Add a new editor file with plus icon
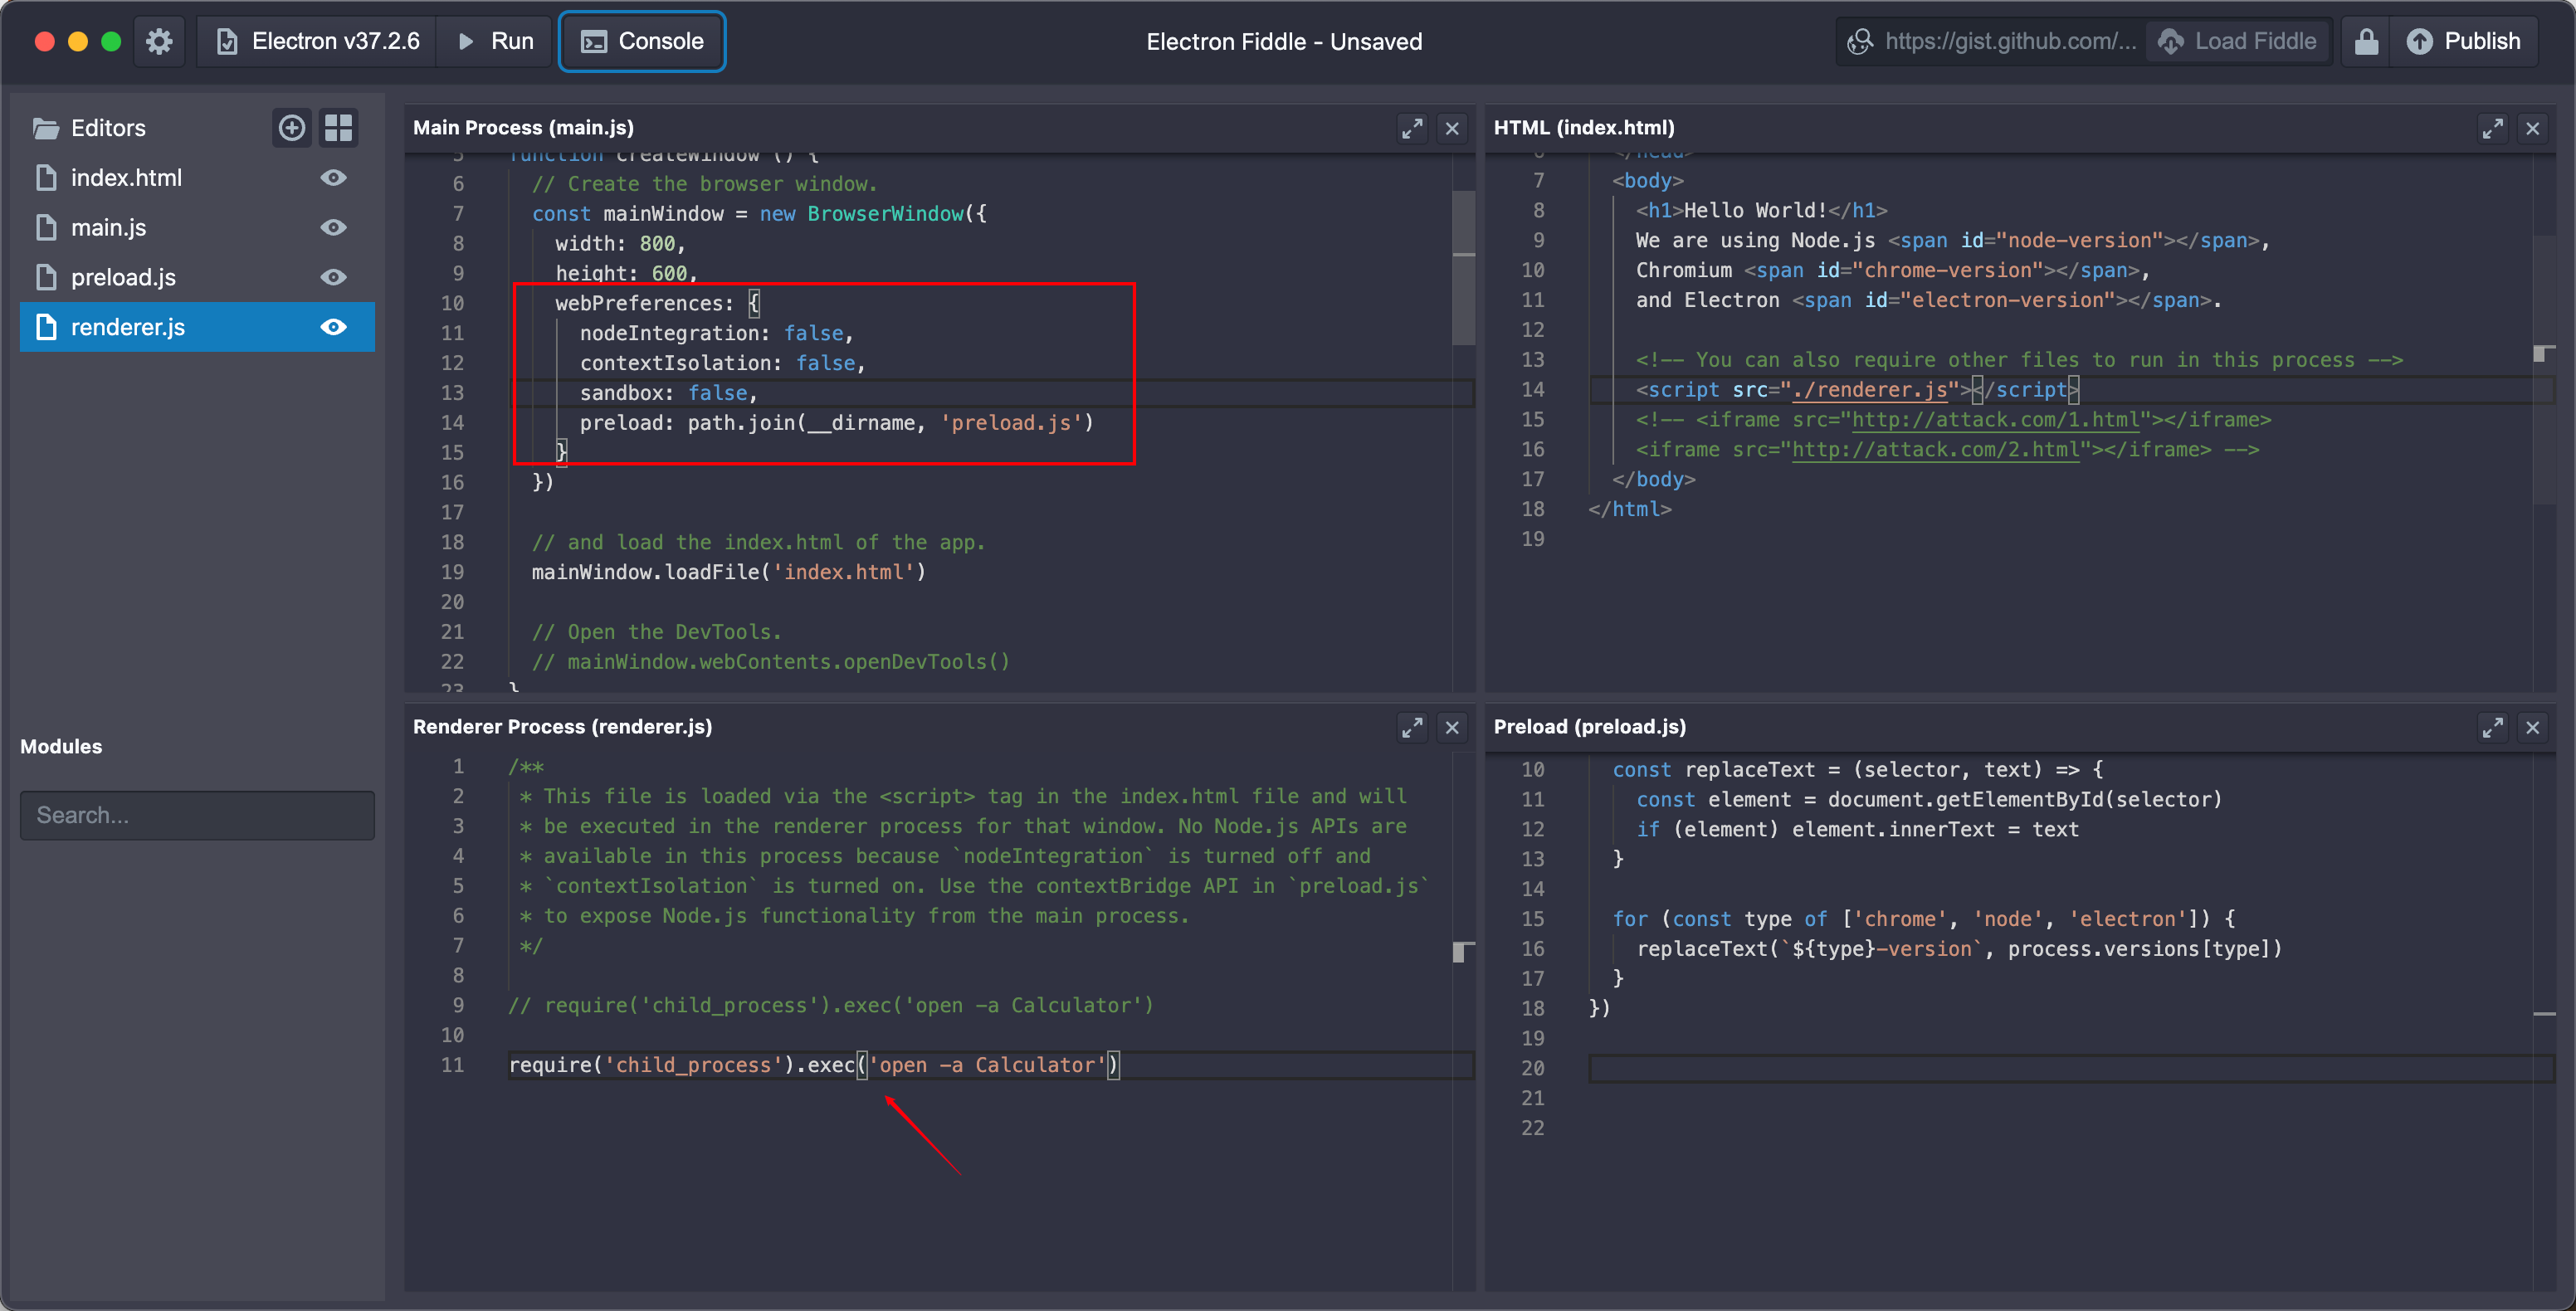Screen dimensions: 2576x1311 tap(291, 128)
